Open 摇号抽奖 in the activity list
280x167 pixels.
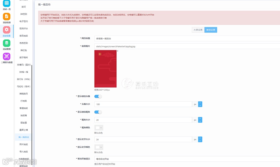pos(24,36)
